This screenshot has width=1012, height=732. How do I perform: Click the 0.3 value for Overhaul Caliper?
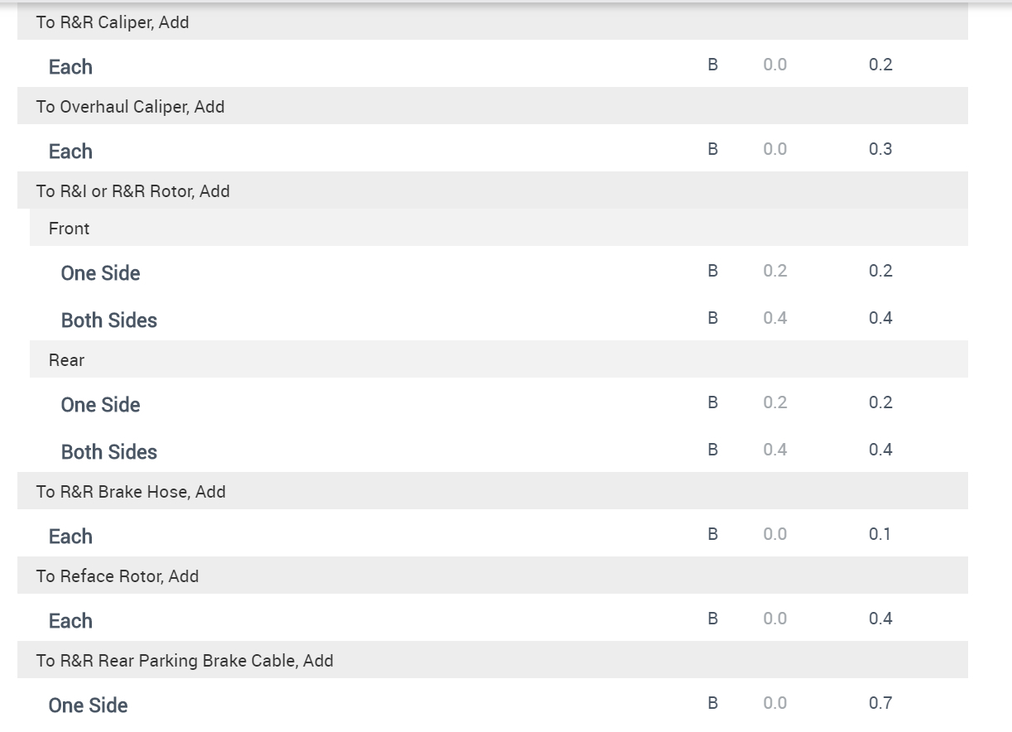click(880, 149)
